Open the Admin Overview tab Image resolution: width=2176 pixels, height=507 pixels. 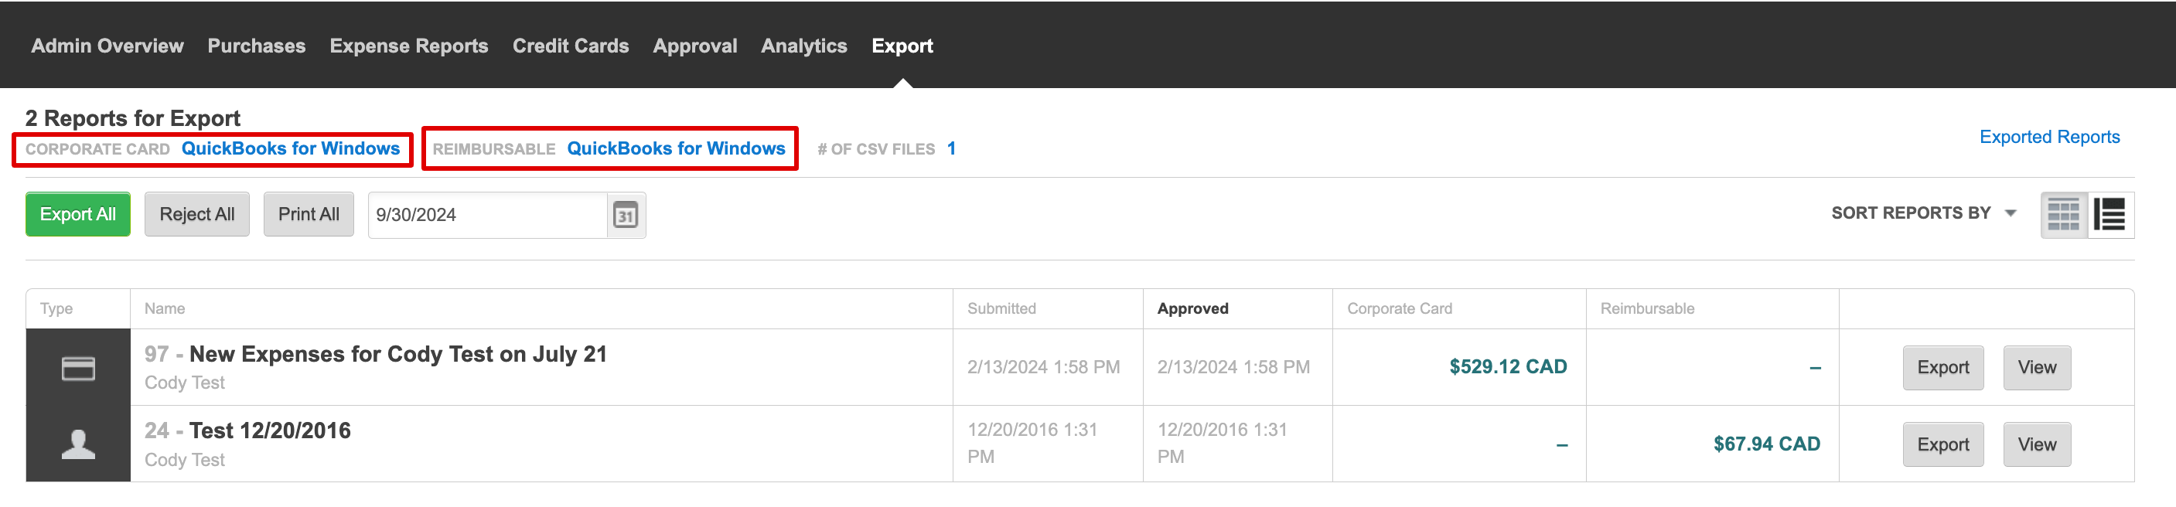point(107,46)
